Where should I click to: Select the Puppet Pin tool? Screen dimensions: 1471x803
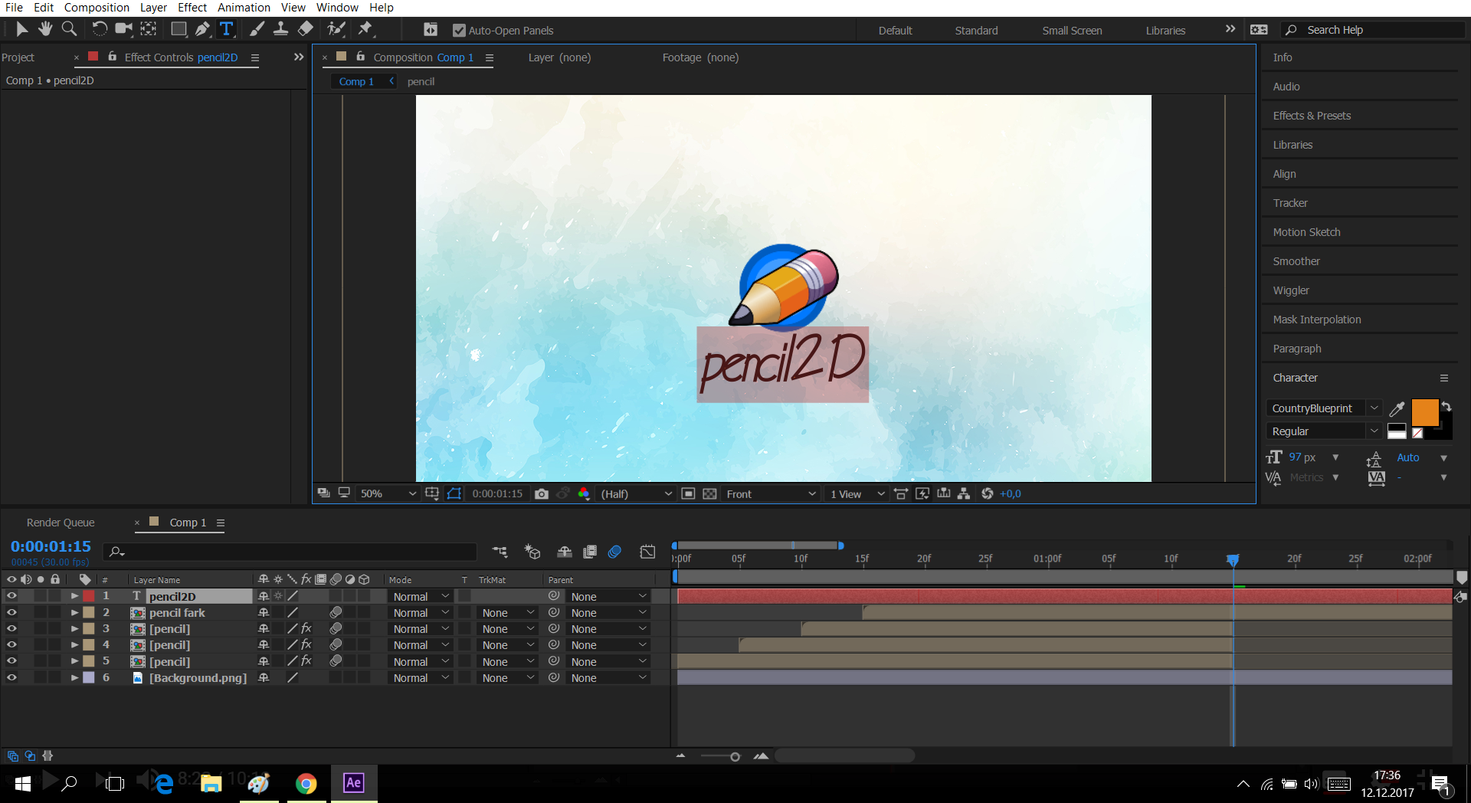click(365, 29)
